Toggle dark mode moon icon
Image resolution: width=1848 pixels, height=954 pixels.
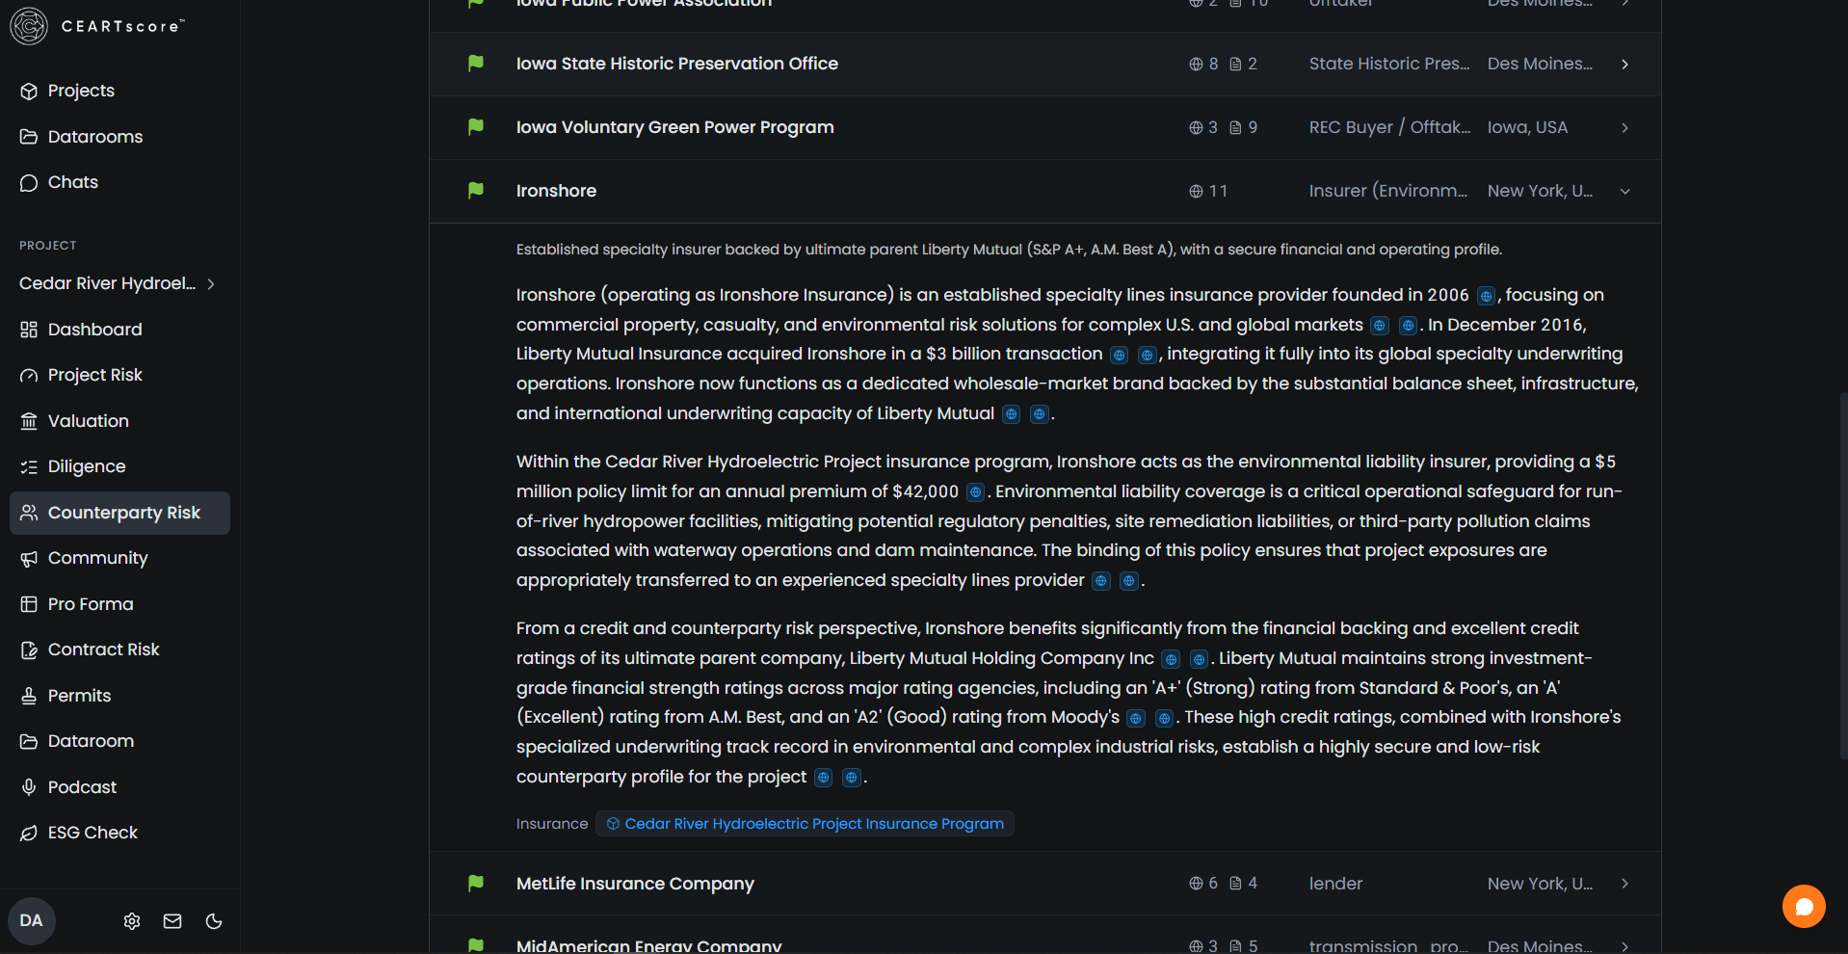click(x=214, y=921)
